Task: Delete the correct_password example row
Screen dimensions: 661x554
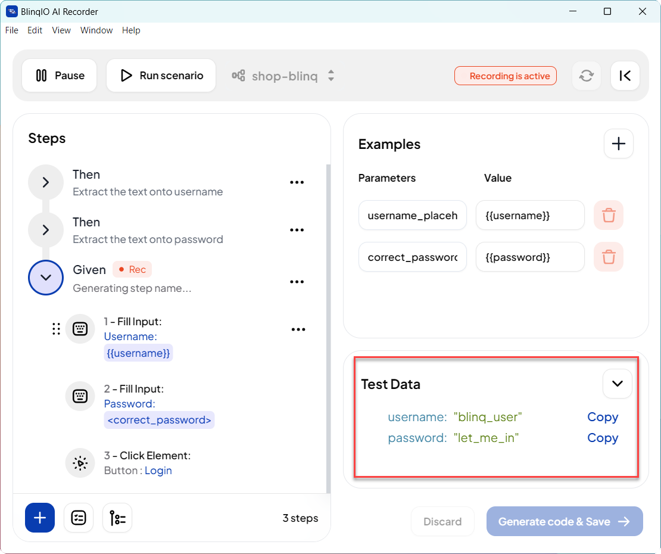Action: pos(609,257)
